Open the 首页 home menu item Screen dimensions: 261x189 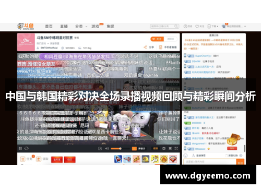pyautogui.click(x=49, y=27)
